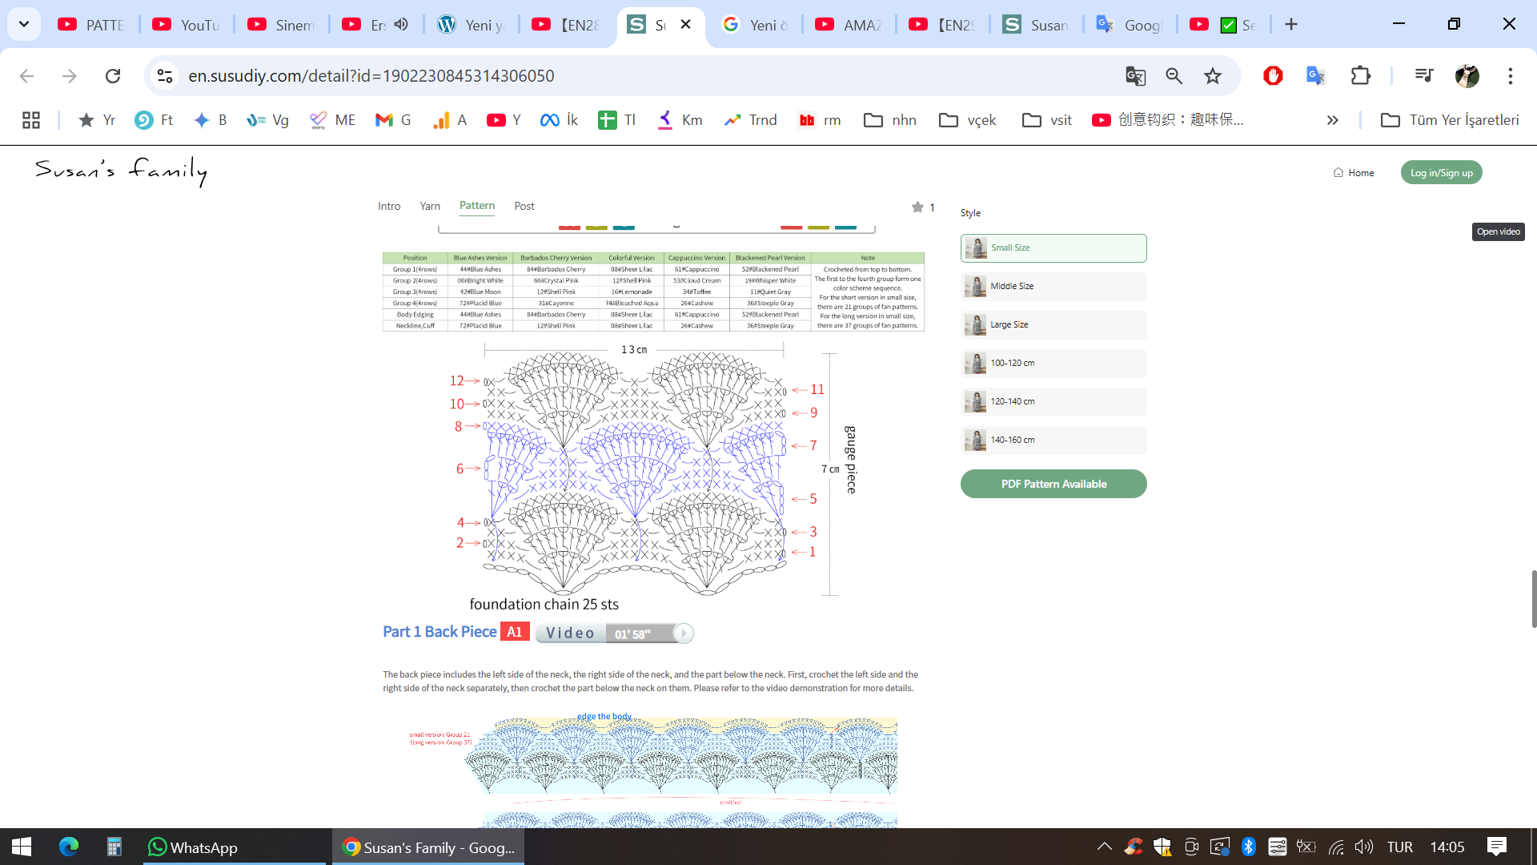The width and height of the screenshot is (1537, 865).
Task: Click the Log in/Sign up button
Action: [1441, 173]
